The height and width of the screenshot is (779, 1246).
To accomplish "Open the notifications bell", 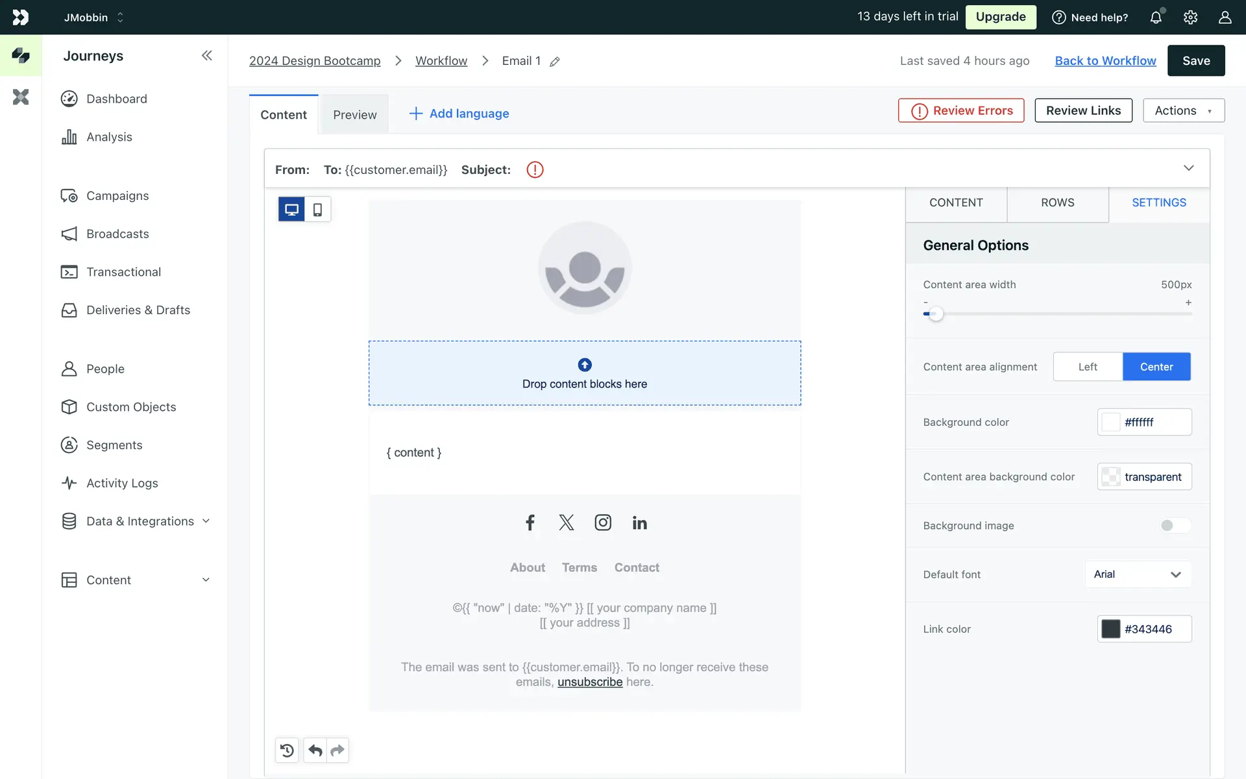I will pyautogui.click(x=1156, y=18).
